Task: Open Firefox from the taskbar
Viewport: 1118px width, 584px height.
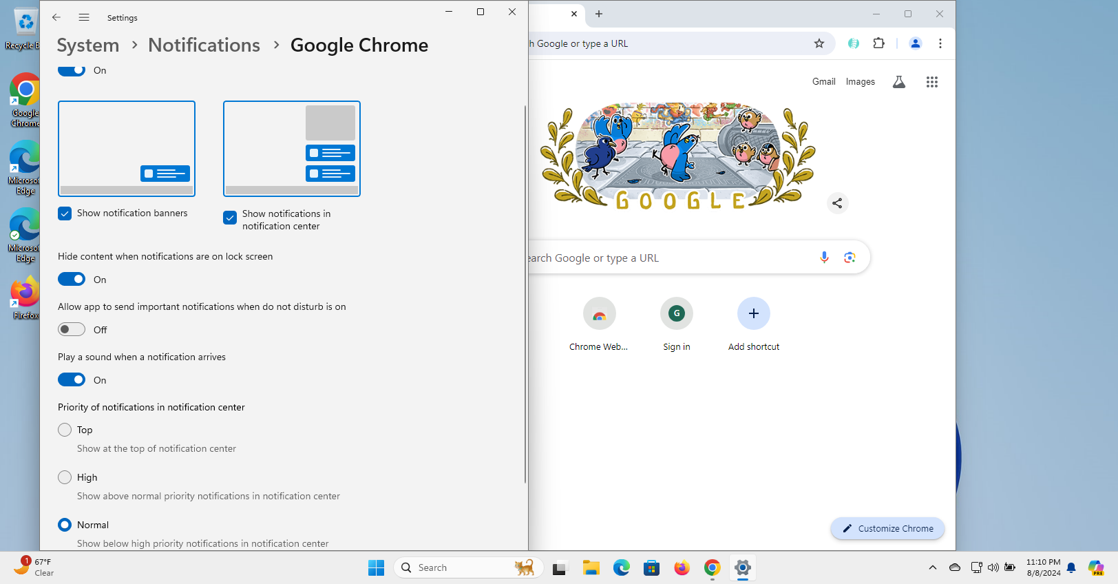Action: 682,567
